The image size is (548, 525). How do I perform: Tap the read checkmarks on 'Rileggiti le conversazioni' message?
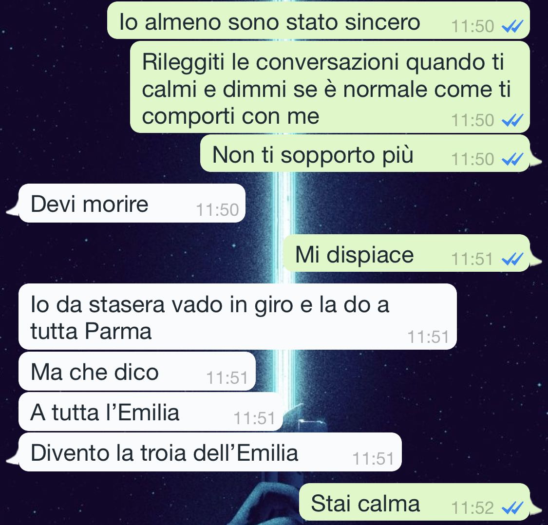tap(512, 120)
